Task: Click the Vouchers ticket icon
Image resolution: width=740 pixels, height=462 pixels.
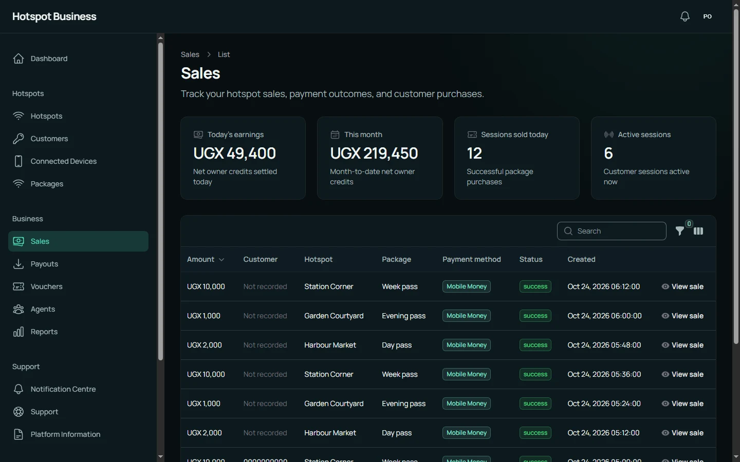Action: [x=18, y=286]
